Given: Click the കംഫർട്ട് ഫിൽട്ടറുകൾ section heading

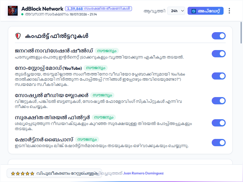Looking at the screenshot, I should 56,36.
